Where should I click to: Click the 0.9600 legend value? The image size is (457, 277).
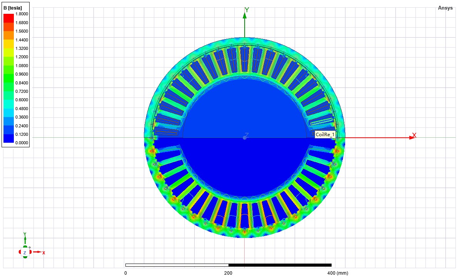point(22,74)
